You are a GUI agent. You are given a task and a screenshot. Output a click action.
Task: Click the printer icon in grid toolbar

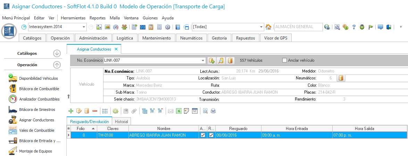(214, 111)
